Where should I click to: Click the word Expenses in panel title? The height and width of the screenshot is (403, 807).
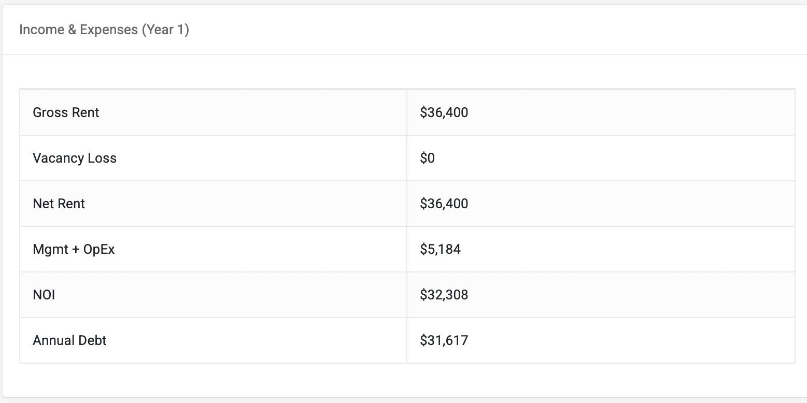click(108, 30)
